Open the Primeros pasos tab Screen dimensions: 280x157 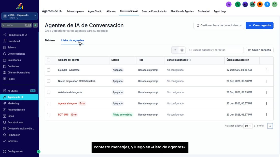coord(75,11)
